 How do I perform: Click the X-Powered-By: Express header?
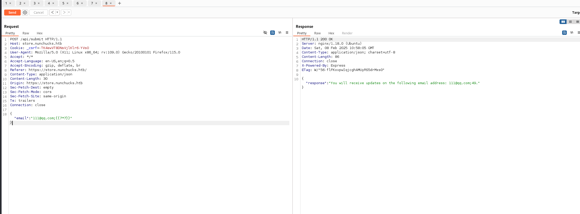click(x=323, y=66)
